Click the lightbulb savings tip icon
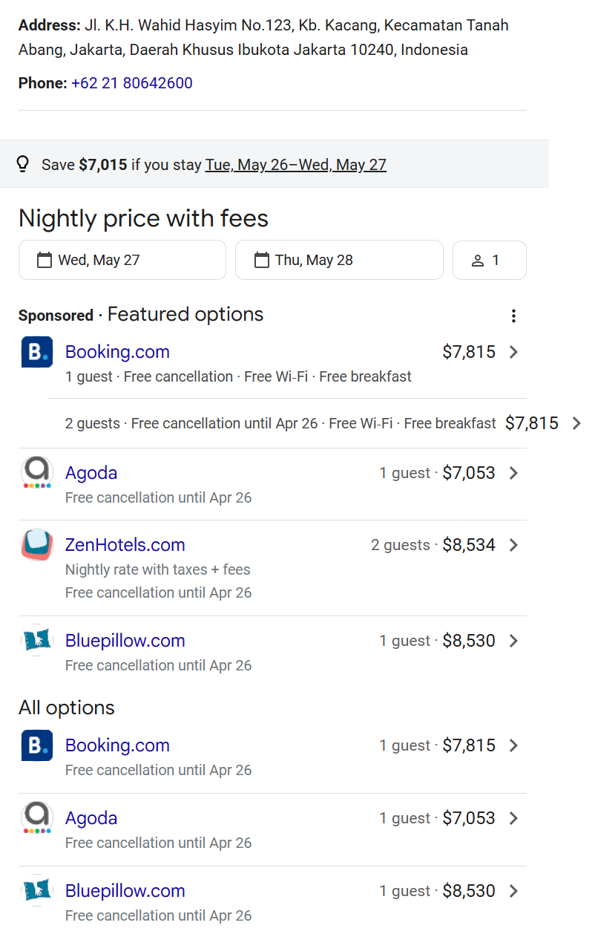This screenshot has width=595, height=934. 23,164
